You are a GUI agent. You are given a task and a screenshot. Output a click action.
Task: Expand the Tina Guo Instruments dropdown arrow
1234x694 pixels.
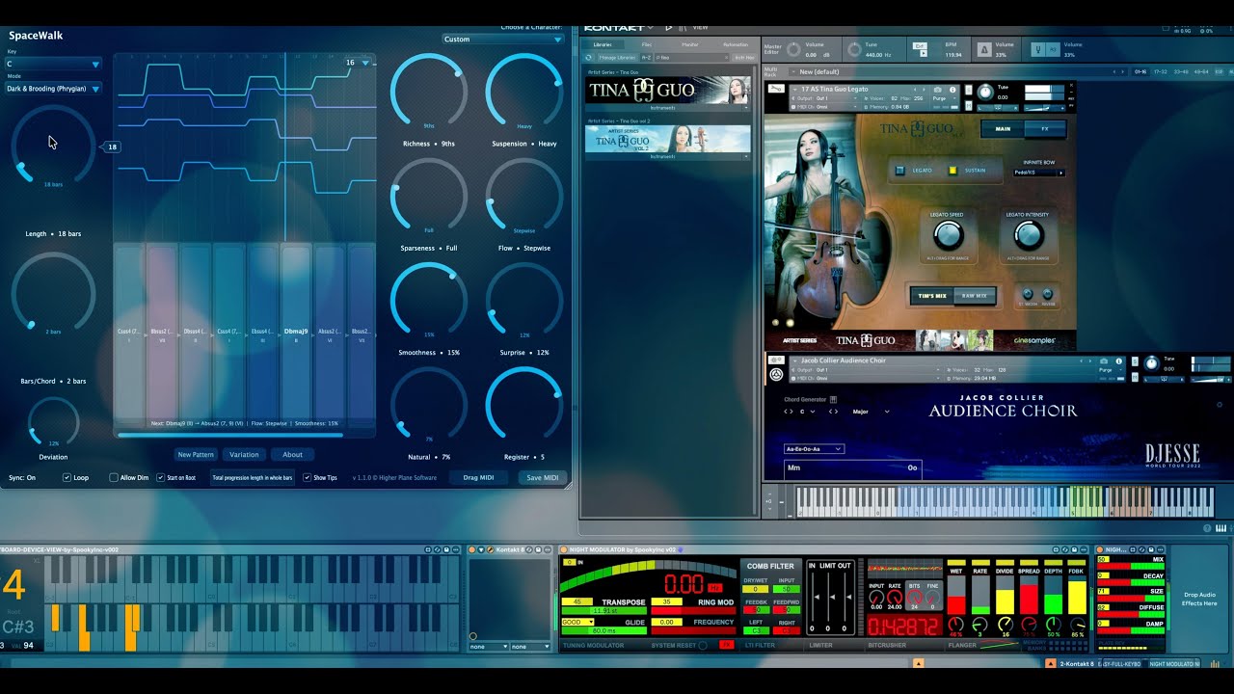point(747,108)
